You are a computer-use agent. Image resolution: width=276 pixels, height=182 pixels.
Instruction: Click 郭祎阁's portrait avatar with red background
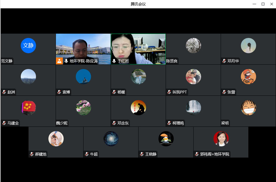221,139
